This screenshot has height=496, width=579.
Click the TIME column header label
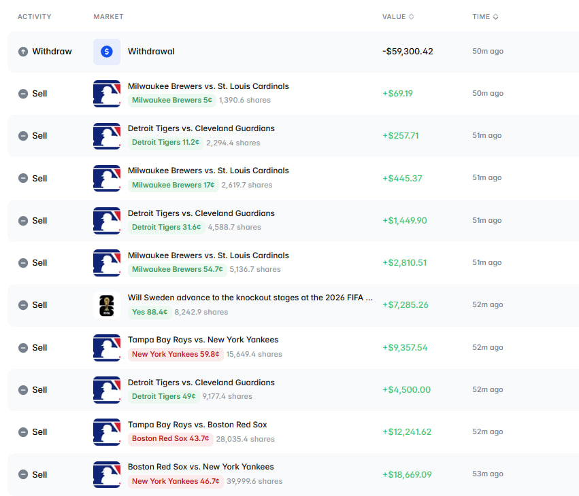481,16
